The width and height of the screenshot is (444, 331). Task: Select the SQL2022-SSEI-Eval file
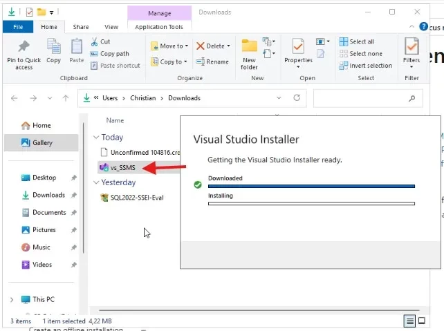(137, 198)
